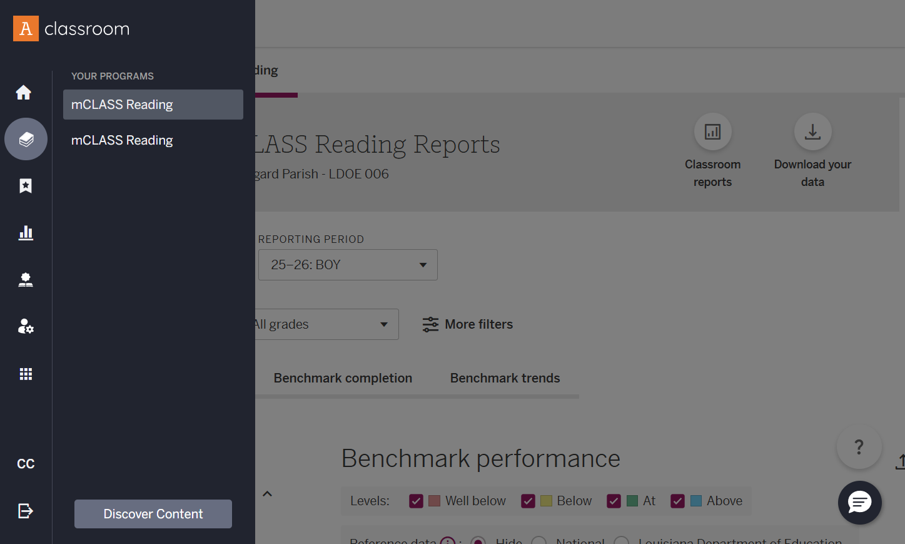Open the chat bubble support icon
The height and width of the screenshot is (544, 905).
(x=860, y=503)
